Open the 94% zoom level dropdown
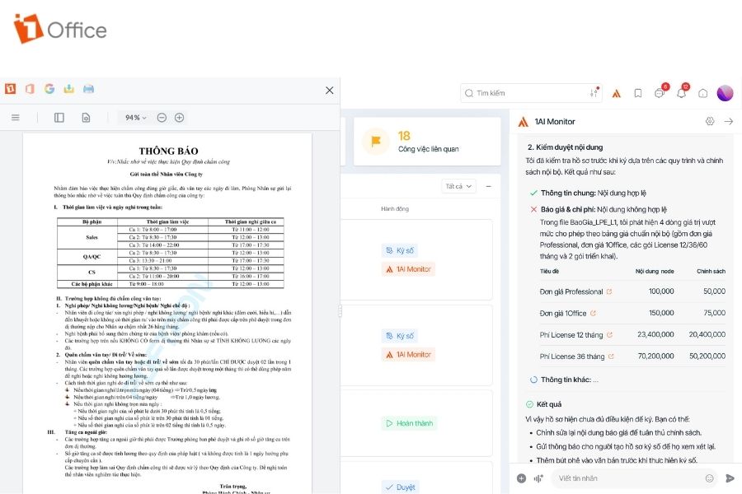 (135, 117)
